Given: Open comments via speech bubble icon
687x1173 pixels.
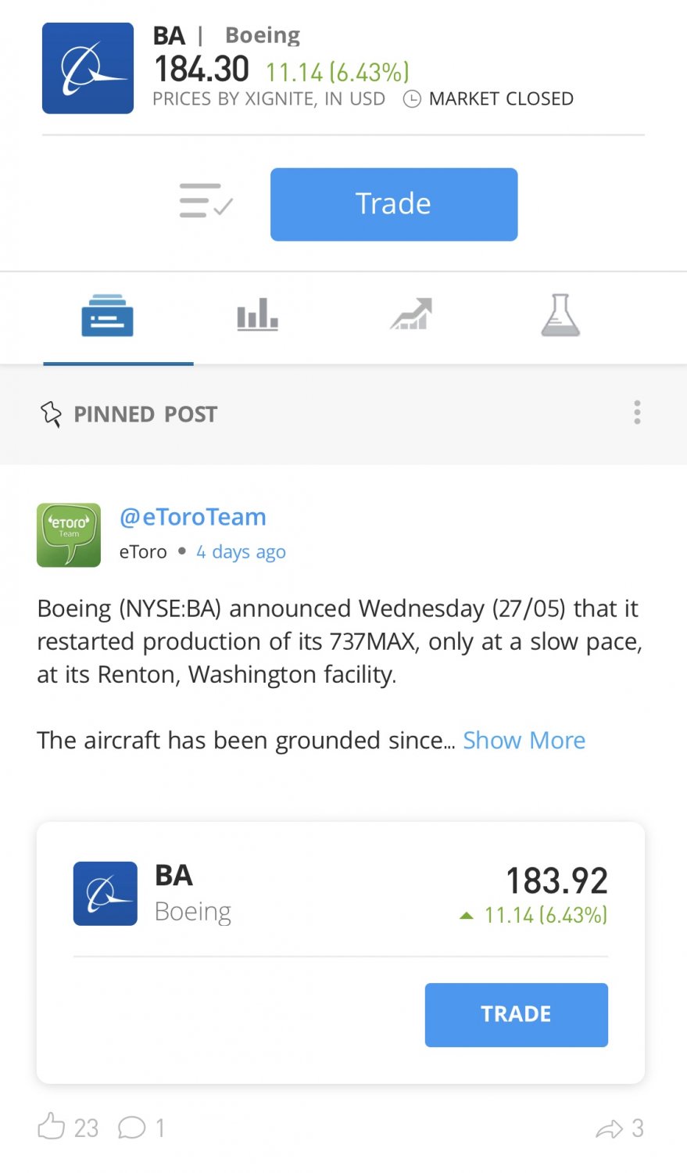Looking at the screenshot, I should point(131,1128).
